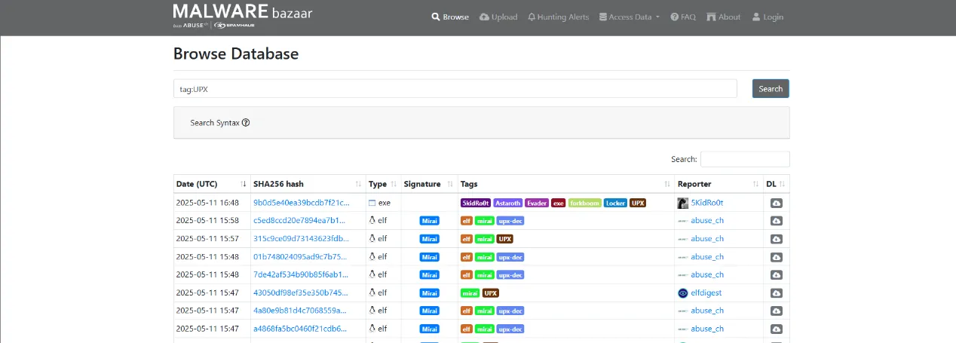Viewport: 956px width, 343px height.
Task: Click the green forkboom tag badge
Action: [x=585, y=203]
